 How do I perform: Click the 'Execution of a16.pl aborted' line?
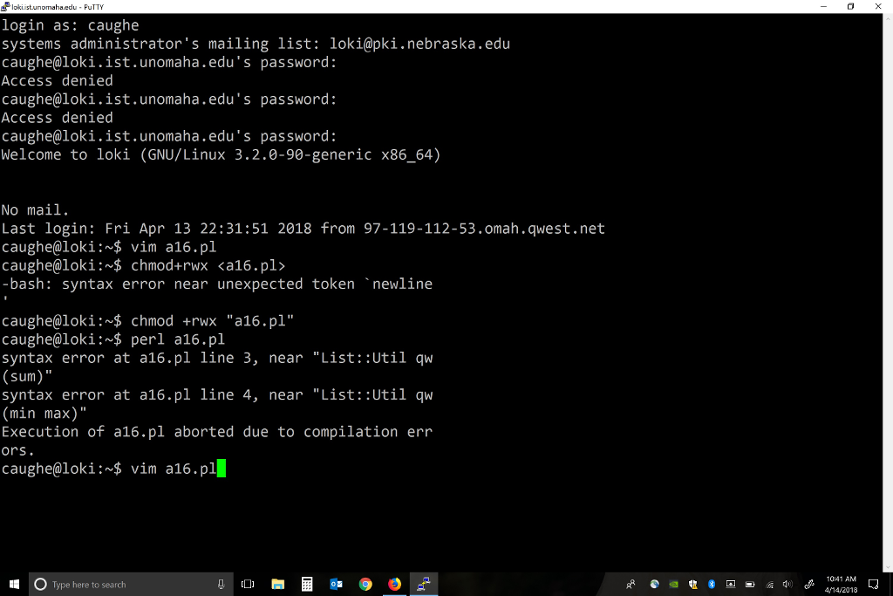[x=217, y=432]
